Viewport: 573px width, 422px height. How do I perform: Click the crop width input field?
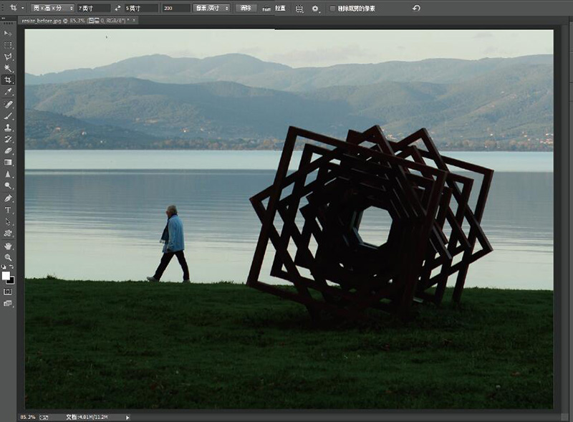pyautogui.click(x=93, y=8)
